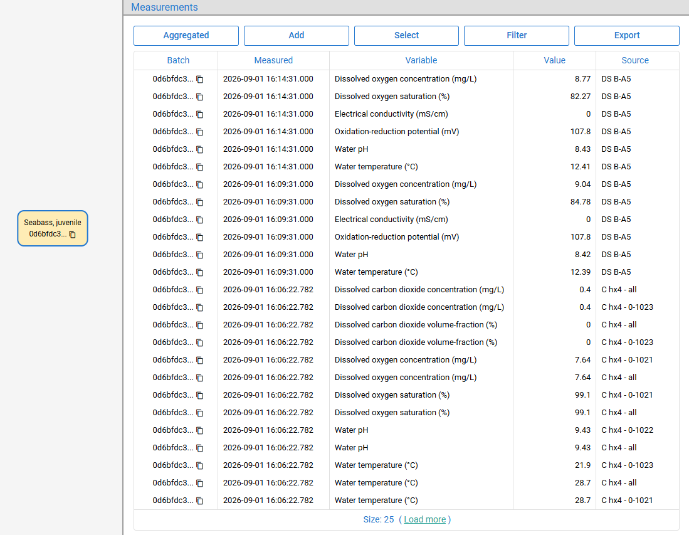Sort by the Variable column header
The image size is (689, 535).
point(421,60)
